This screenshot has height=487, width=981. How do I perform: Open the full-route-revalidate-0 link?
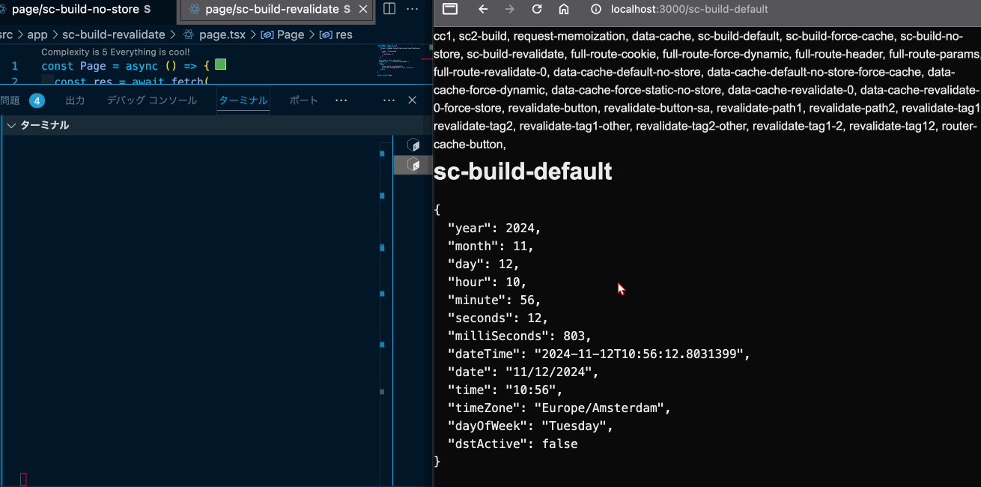490,72
